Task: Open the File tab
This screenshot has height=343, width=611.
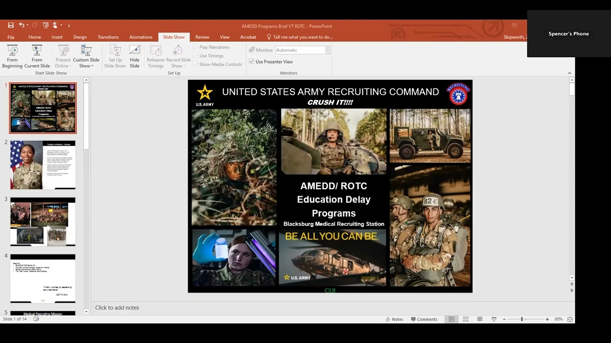Action: pyautogui.click(x=11, y=37)
